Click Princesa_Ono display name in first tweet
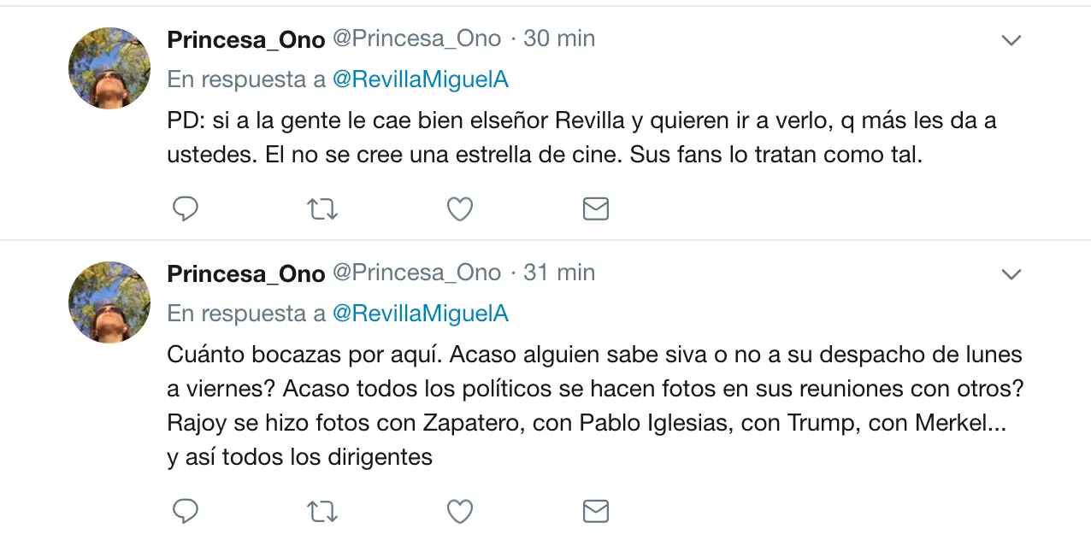Image resolution: width=1091 pixels, height=540 pixels. [x=246, y=39]
